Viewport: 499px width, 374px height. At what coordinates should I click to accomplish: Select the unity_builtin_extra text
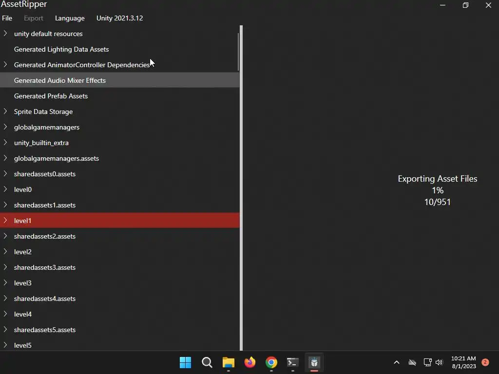click(x=41, y=143)
